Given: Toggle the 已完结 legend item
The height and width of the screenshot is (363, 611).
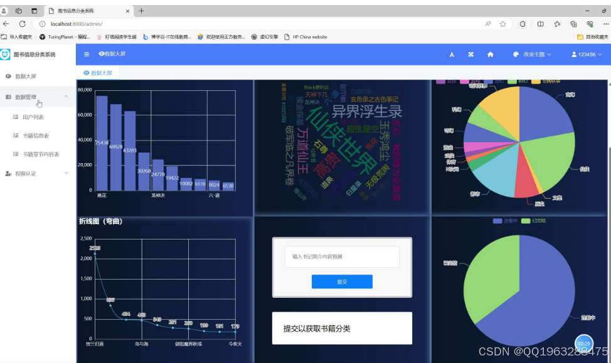Looking at the screenshot, I should [533, 221].
